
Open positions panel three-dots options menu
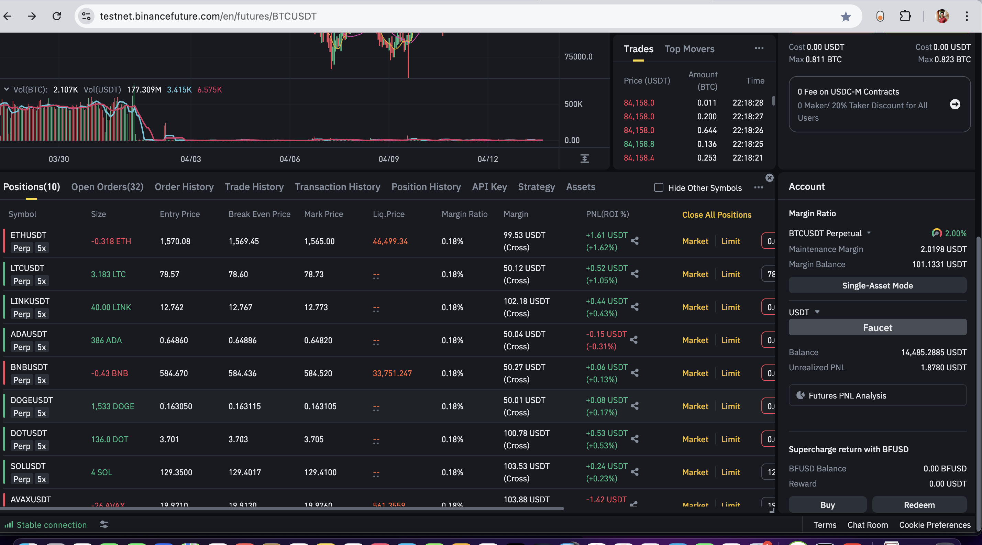[x=758, y=188]
